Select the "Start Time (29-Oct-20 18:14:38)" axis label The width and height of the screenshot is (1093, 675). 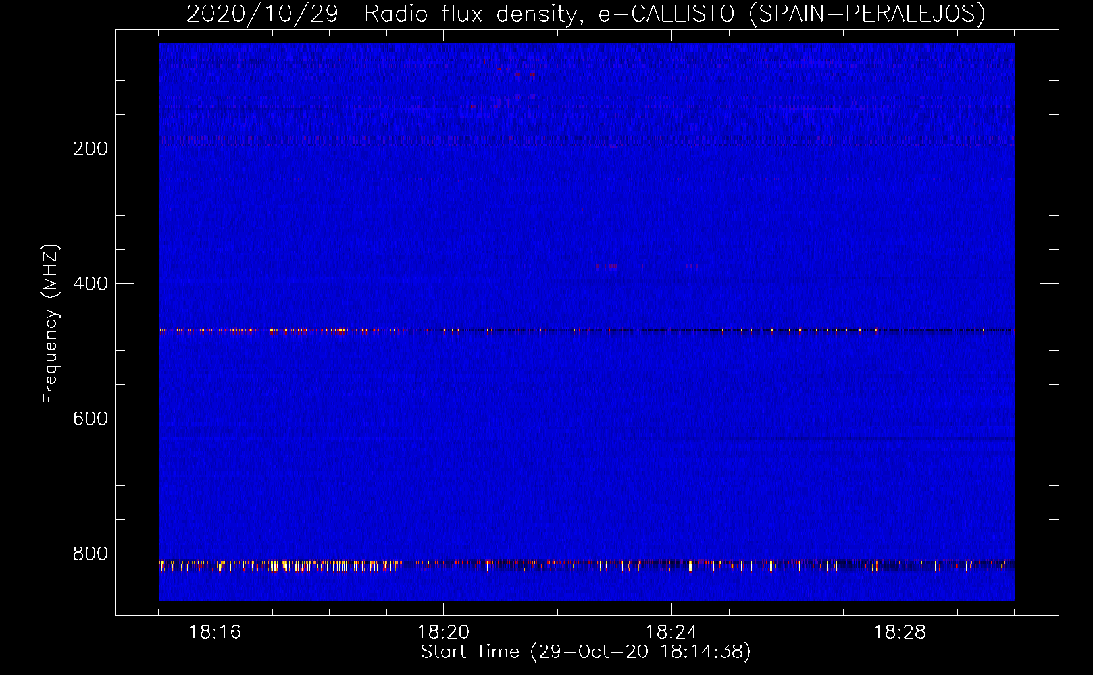pyautogui.click(x=586, y=652)
